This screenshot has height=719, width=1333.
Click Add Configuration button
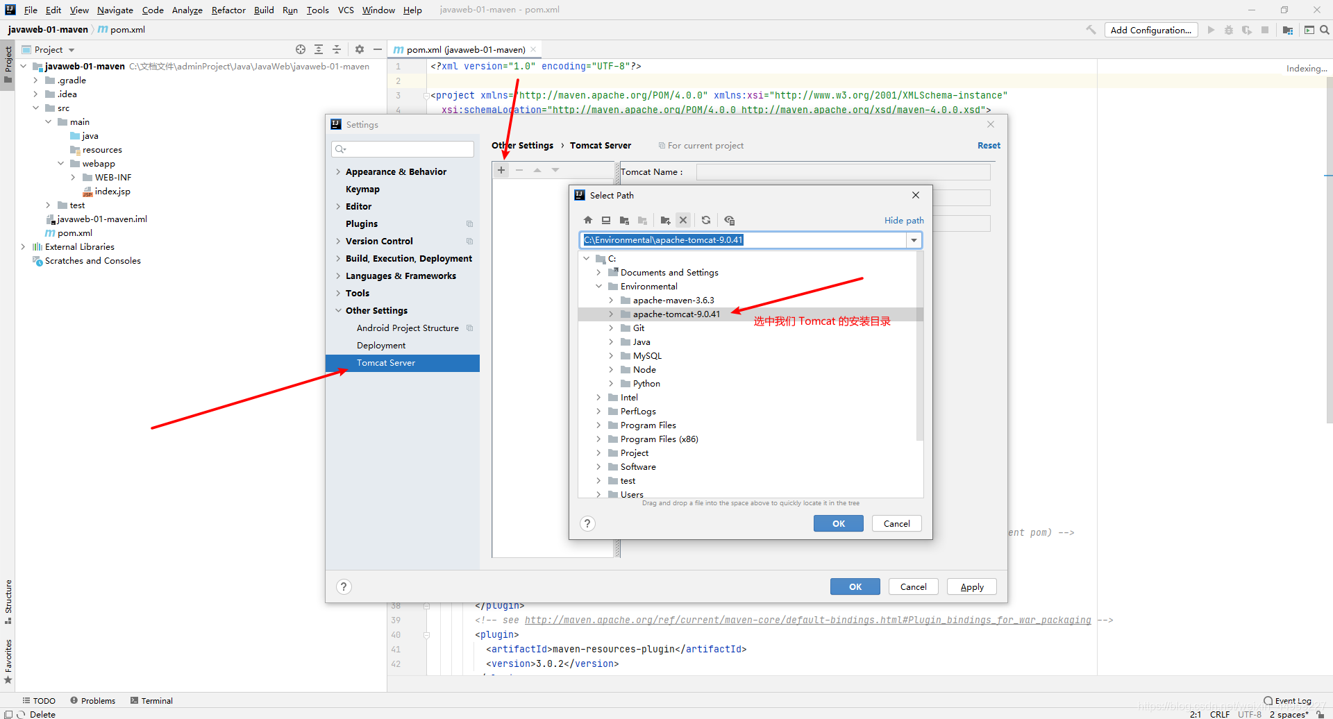(1151, 30)
